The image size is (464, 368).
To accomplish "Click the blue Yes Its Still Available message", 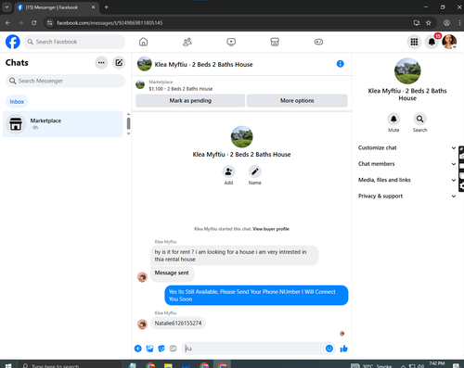I will (x=256, y=296).
